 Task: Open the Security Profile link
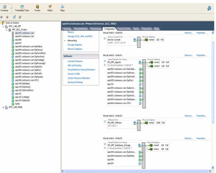coord(74,74)
